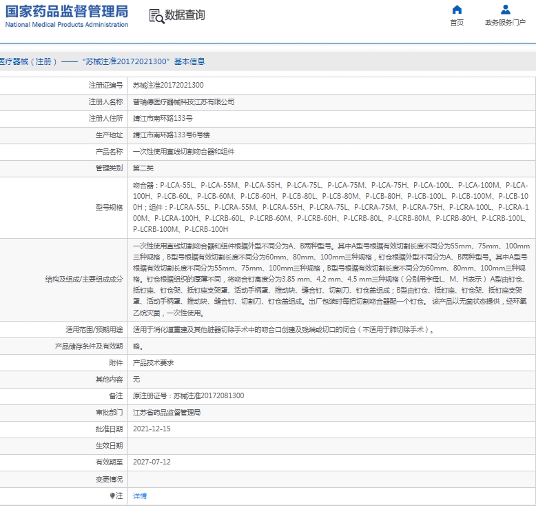The width and height of the screenshot is (536, 510).
Task: Click the 备注 row label
Action: [x=116, y=396]
